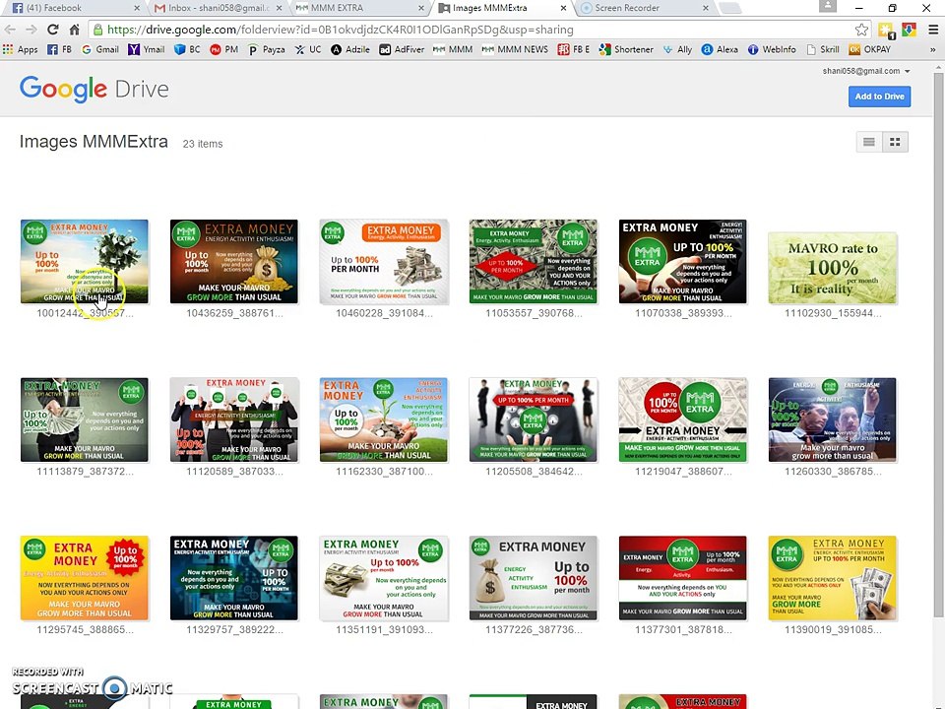The width and height of the screenshot is (945, 709).
Task: Open thumbnail 11390019_391085
Action: point(833,578)
